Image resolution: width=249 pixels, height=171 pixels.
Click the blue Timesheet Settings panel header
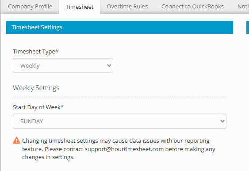tap(119, 27)
